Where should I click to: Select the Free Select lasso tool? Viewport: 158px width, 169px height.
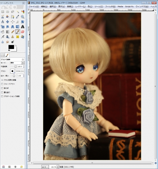pyautogui.click(x=12, y=12)
